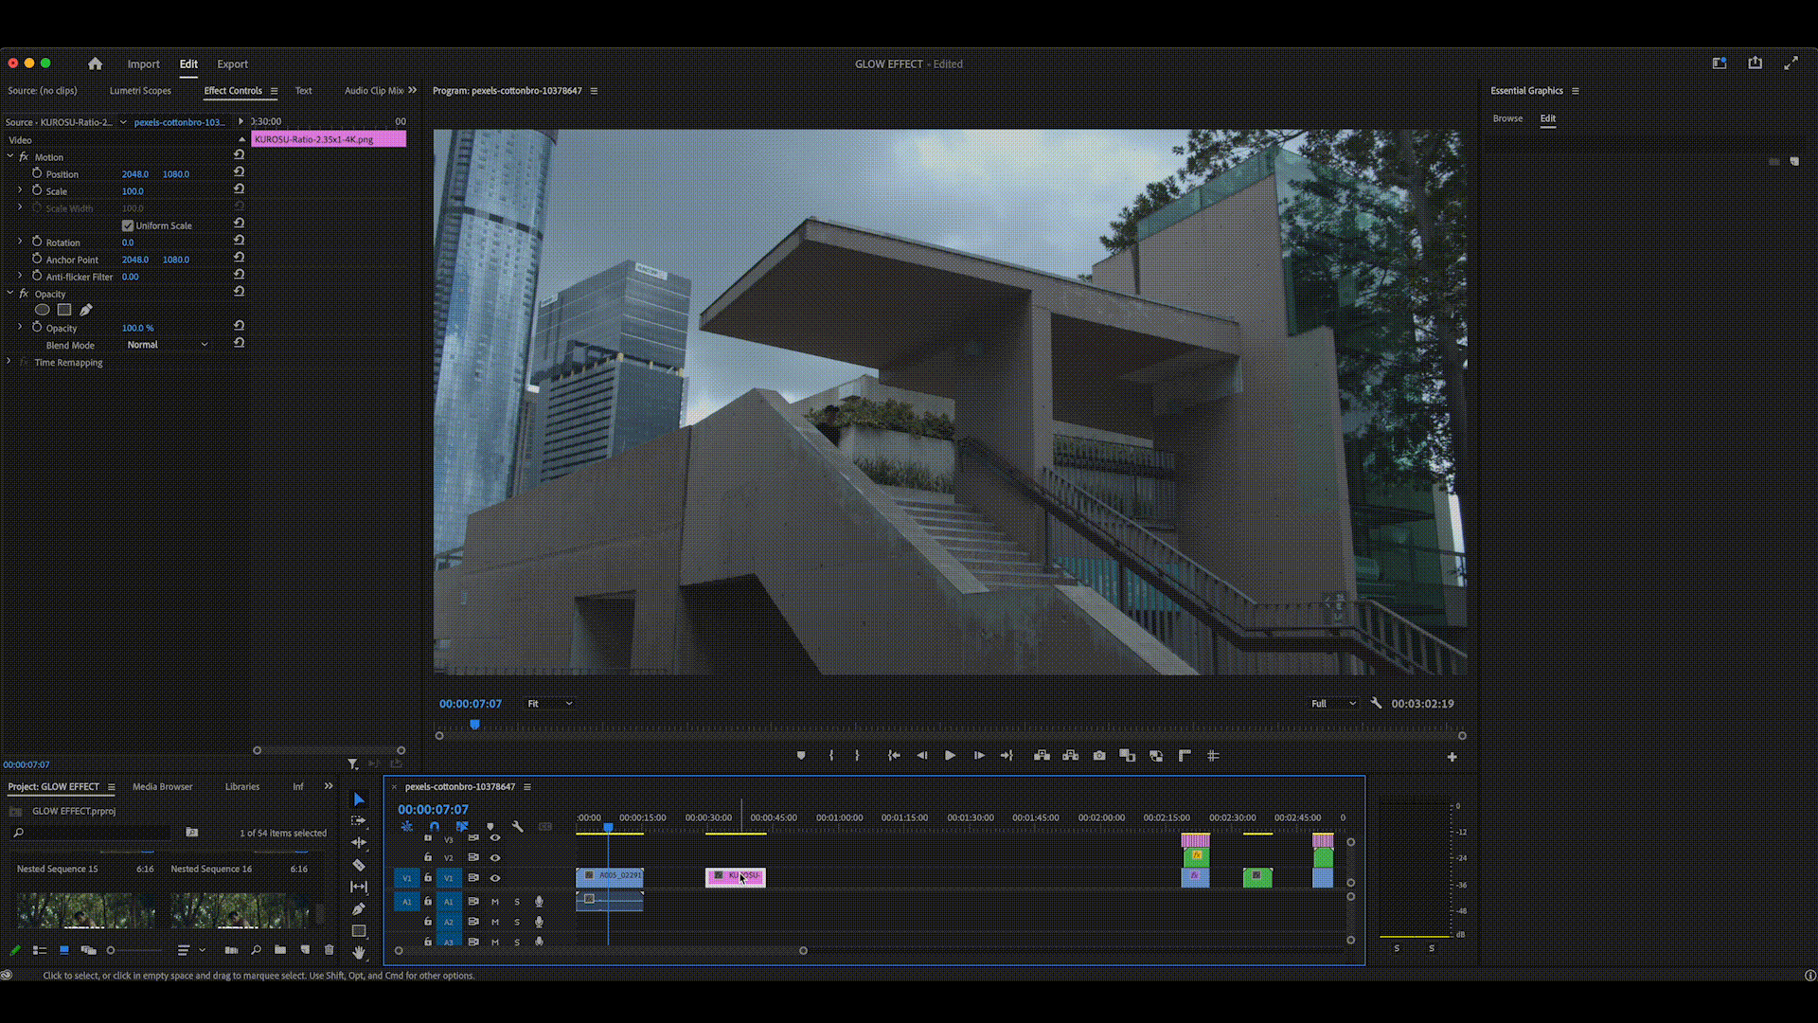Click the Lift button
Screen dimensions: 1818x1023
(x=1042, y=756)
